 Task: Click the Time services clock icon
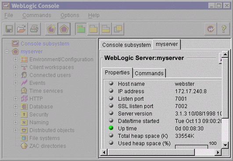pyautogui.click(x=24, y=91)
